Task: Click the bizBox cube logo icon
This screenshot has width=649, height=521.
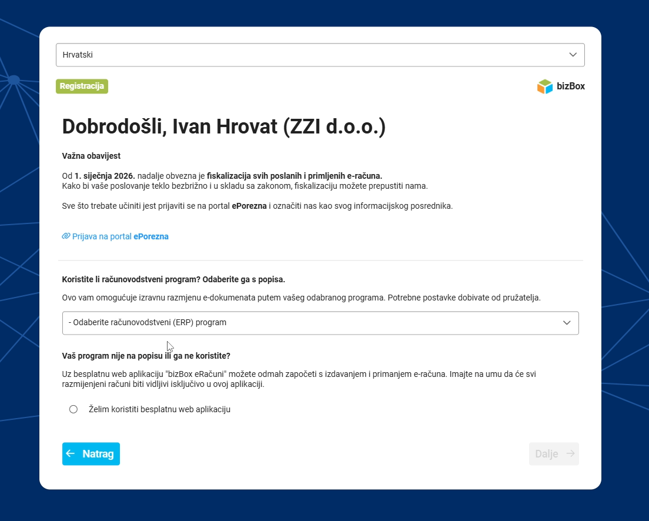Action: 545,86
